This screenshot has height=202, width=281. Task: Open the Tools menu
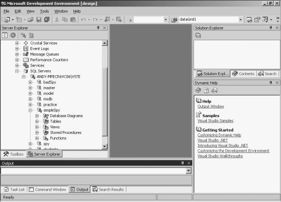pos(44,11)
